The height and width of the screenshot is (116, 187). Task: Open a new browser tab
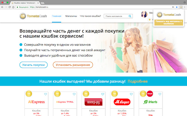click(x=42, y=3)
